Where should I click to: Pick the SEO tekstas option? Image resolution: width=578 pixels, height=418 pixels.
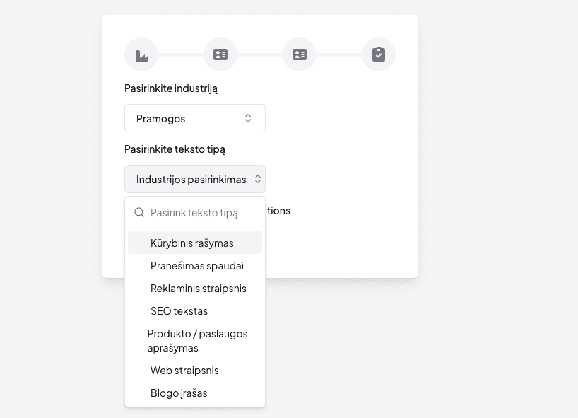(x=179, y=311)
